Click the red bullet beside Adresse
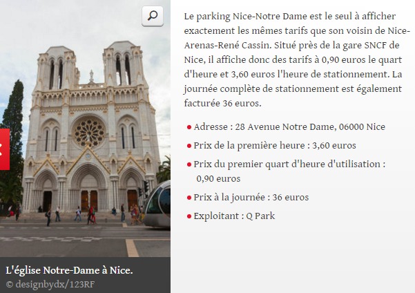The image size is (415, 293). coord(189,127)
